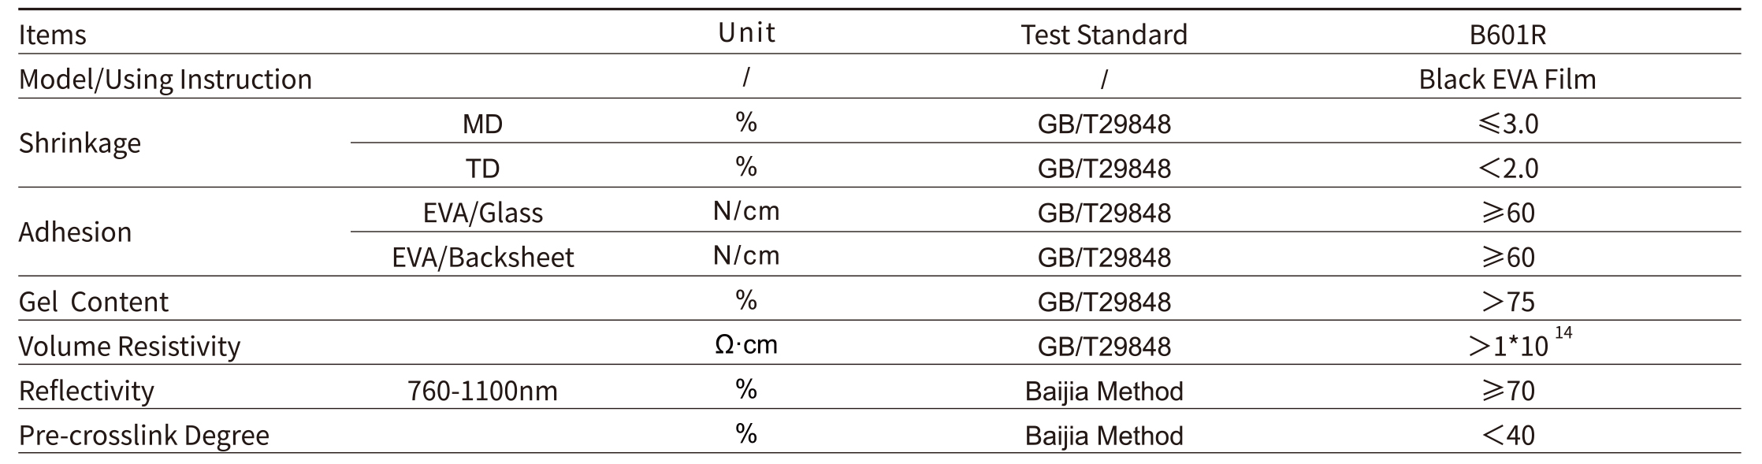
Task: Click the Gel Content row label
Action: [x=93, y=302]
